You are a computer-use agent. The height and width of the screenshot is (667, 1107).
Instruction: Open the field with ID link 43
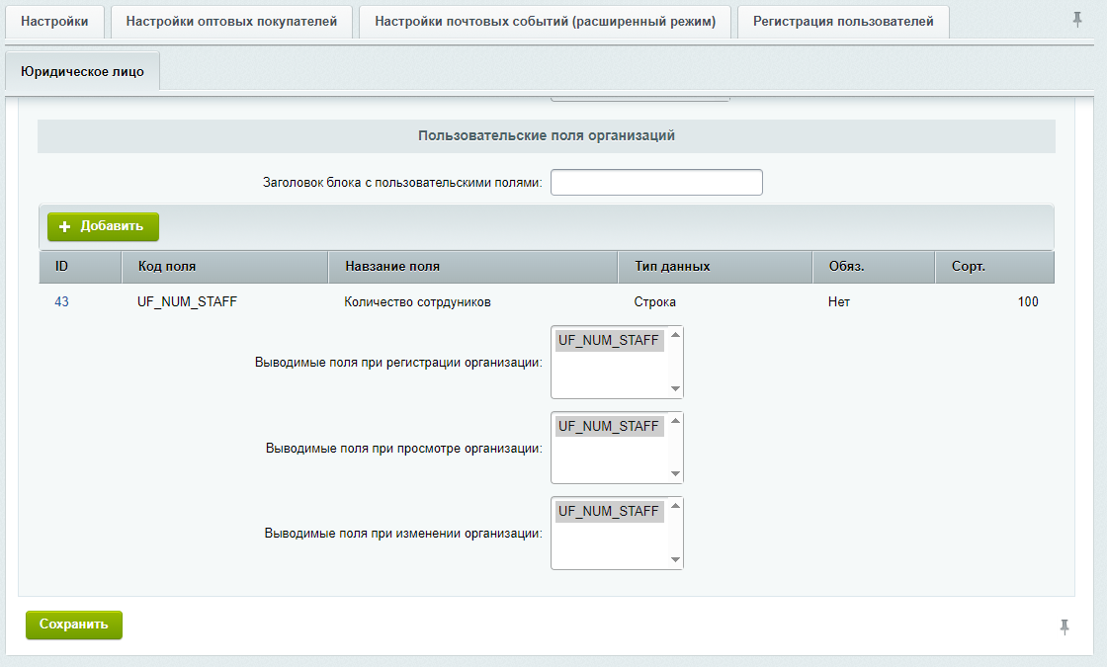pos(61,302)
